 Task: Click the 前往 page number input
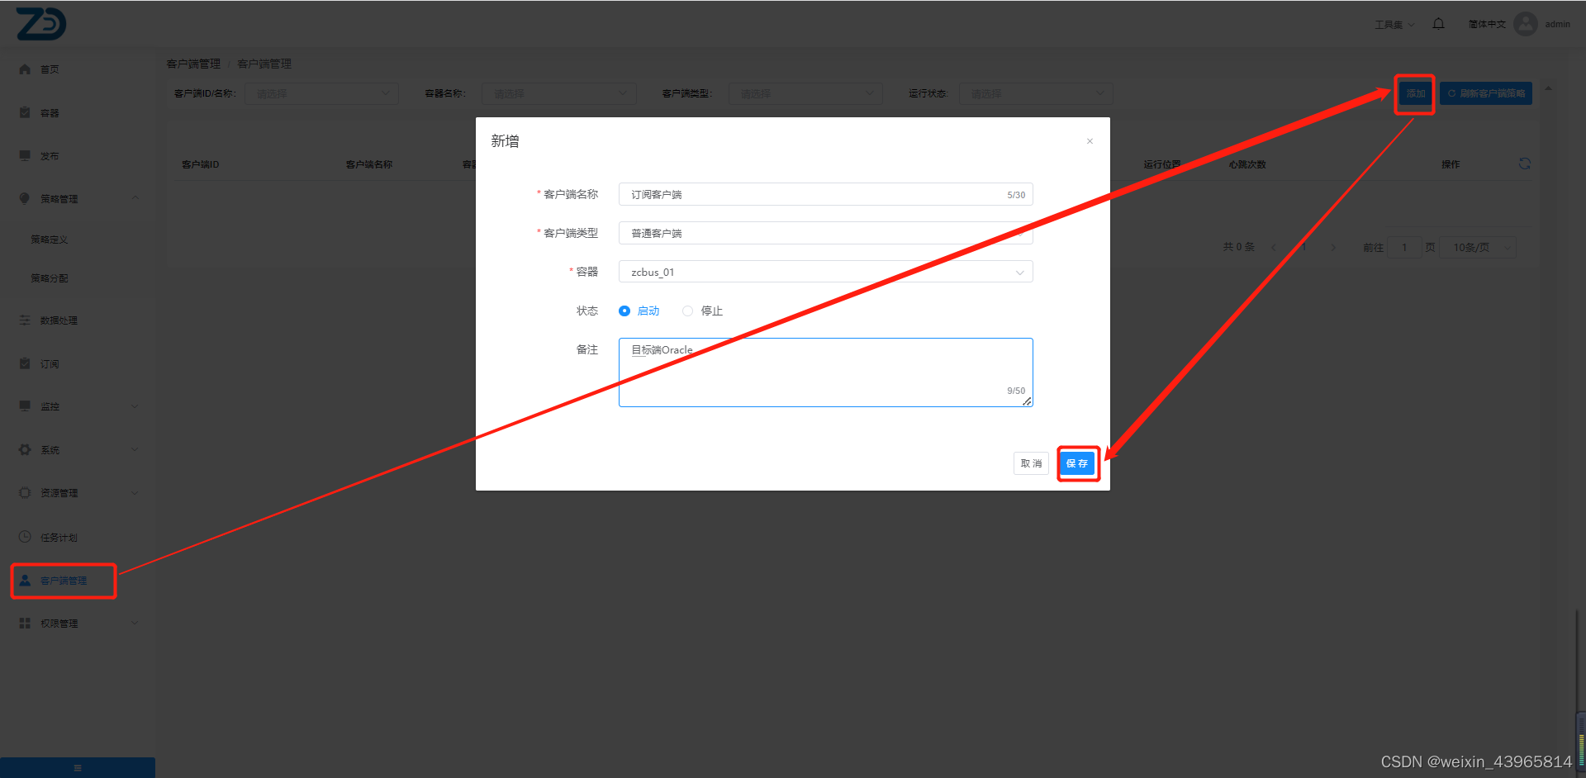pyautogui.click(x=1404, y=248)
